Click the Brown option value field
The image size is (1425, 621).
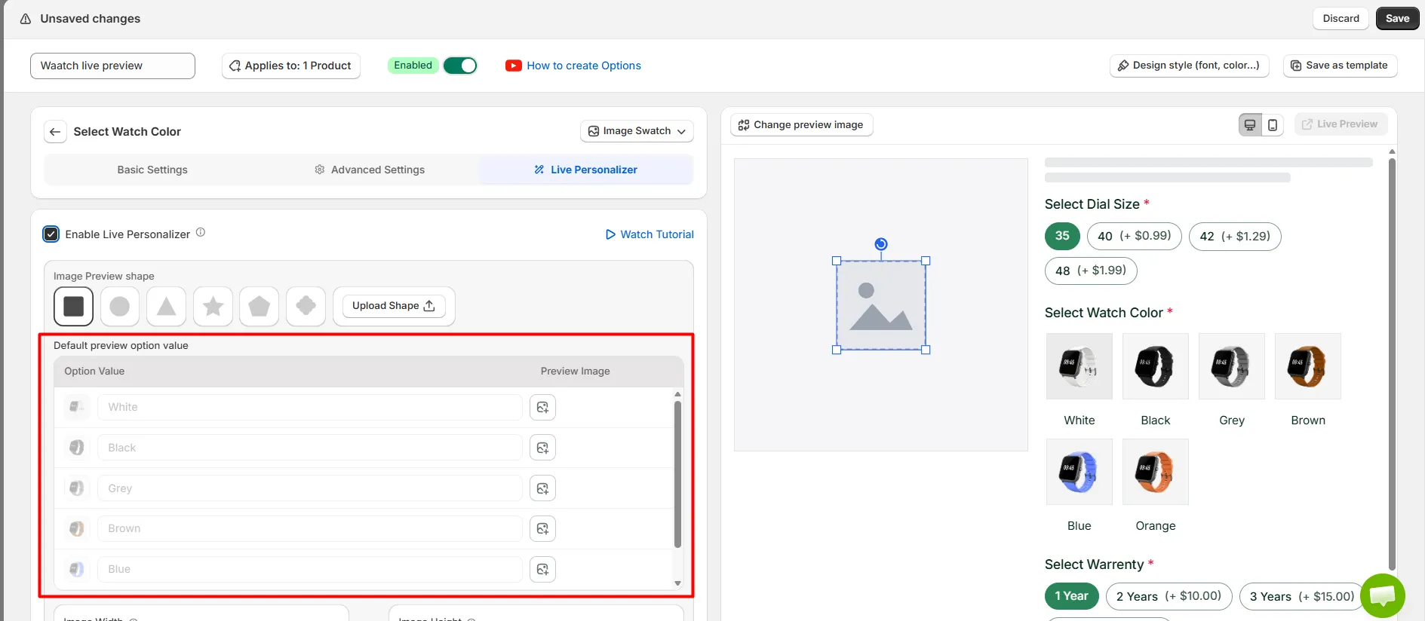[x=309, y=528]
